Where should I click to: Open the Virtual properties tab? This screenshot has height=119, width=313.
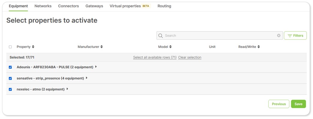pos(125,6)
